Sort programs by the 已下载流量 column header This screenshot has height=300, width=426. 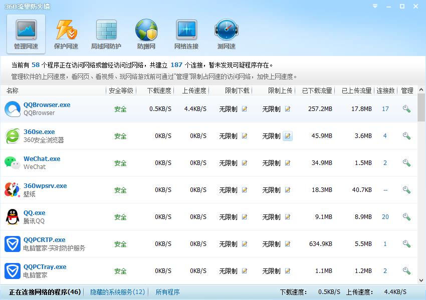coord(318,91)
